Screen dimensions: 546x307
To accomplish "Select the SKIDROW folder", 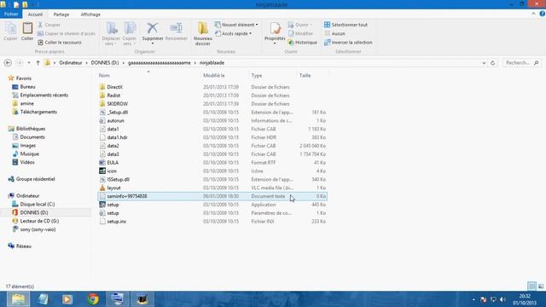I will coord(118,104).
